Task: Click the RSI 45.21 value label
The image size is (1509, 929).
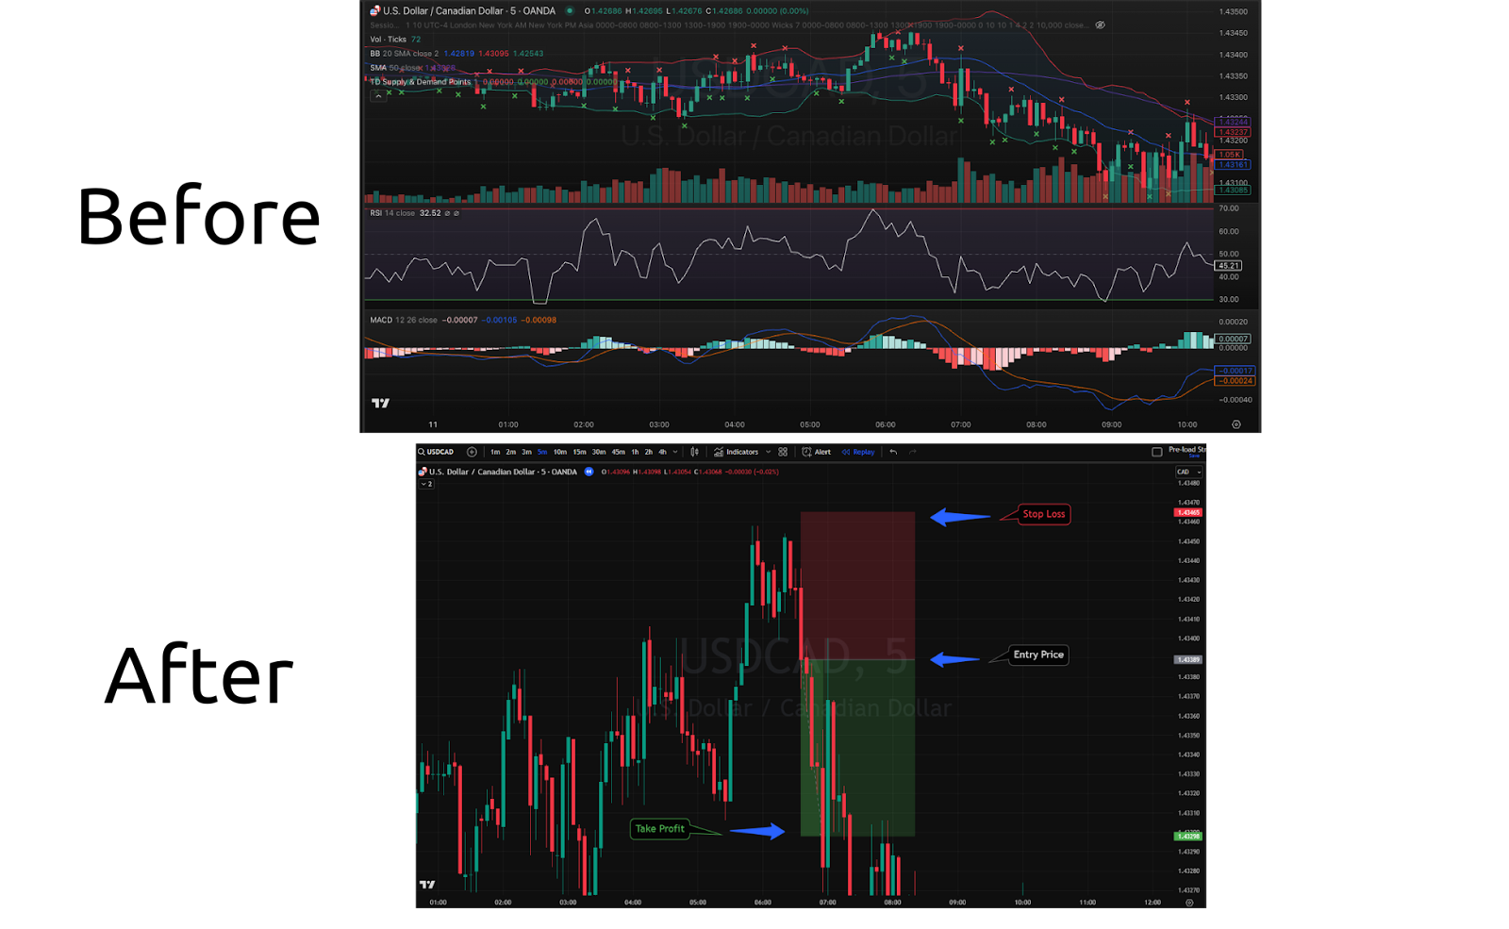Action: [1229, 265]
